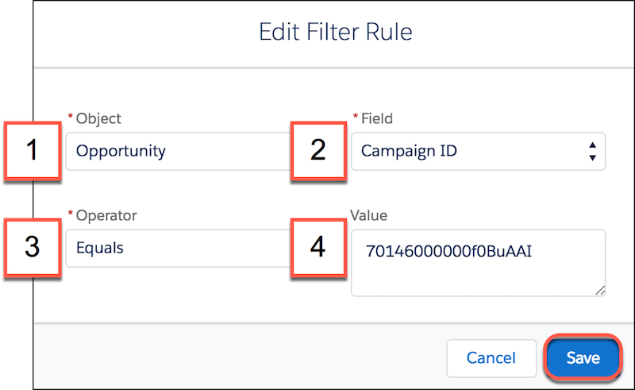Viewport: 635px width, 390px height.
Task: Click the Field label text
Action: [x=376, y=118]
